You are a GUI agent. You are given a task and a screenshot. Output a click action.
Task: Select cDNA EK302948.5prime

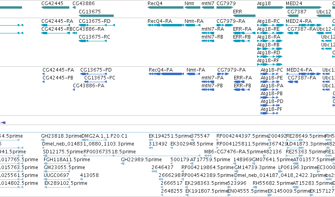(x=172, y=148)
